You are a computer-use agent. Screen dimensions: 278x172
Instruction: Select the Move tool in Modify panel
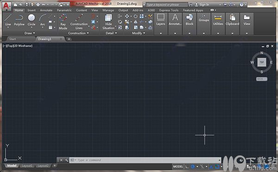point(127,16)
